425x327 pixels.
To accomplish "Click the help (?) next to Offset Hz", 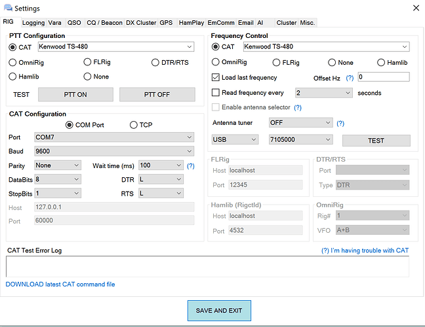I will coord(350,78).
